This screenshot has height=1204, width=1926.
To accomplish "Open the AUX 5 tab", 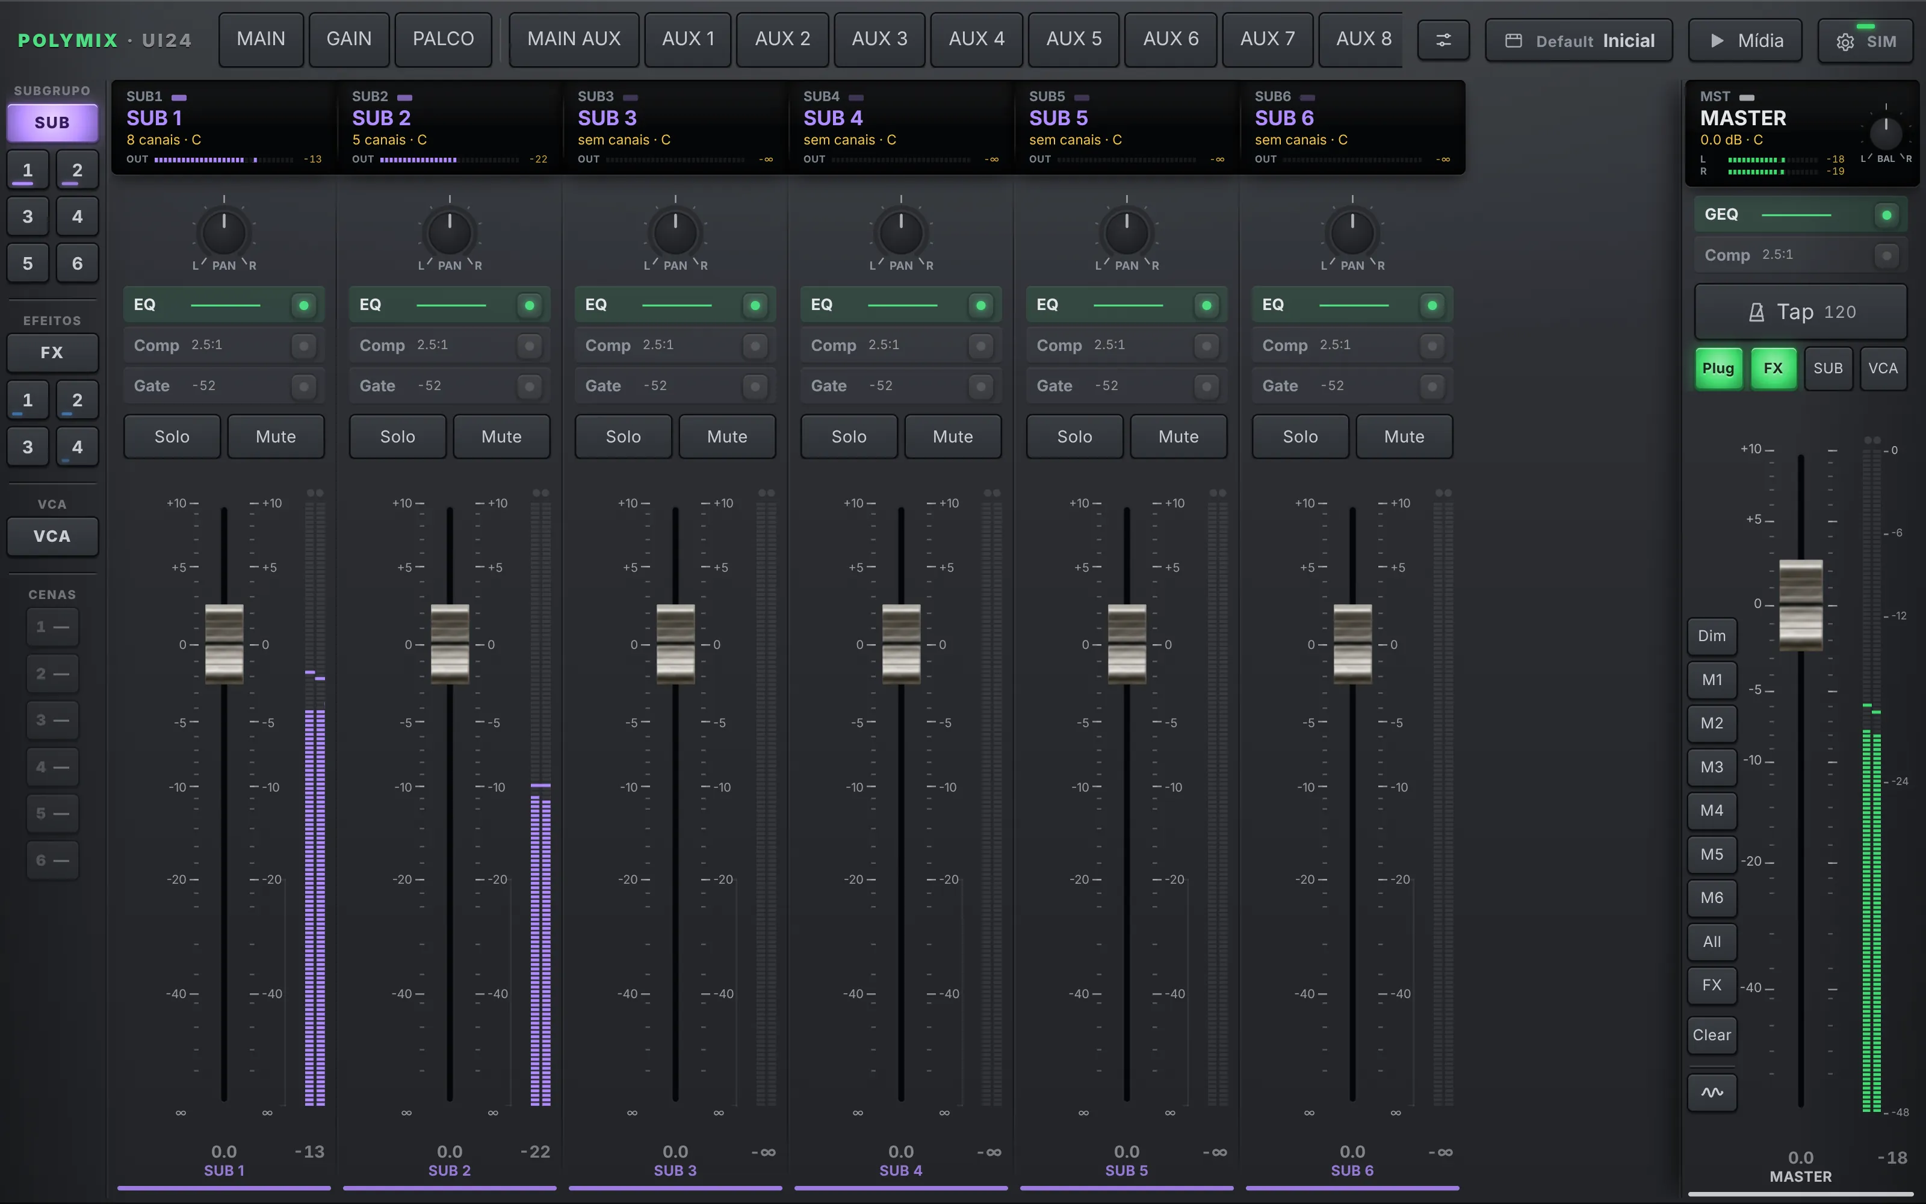I will pos(1074,39).
